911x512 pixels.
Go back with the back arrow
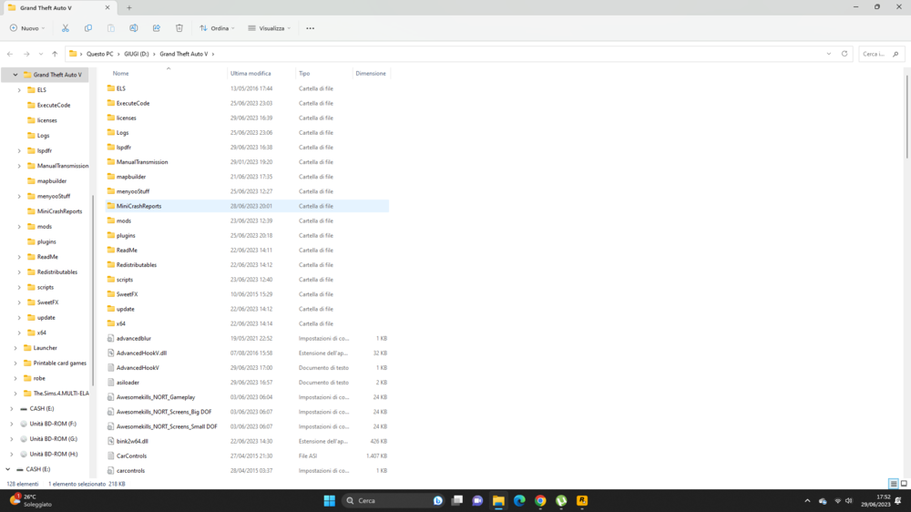(x=10, y=54)
